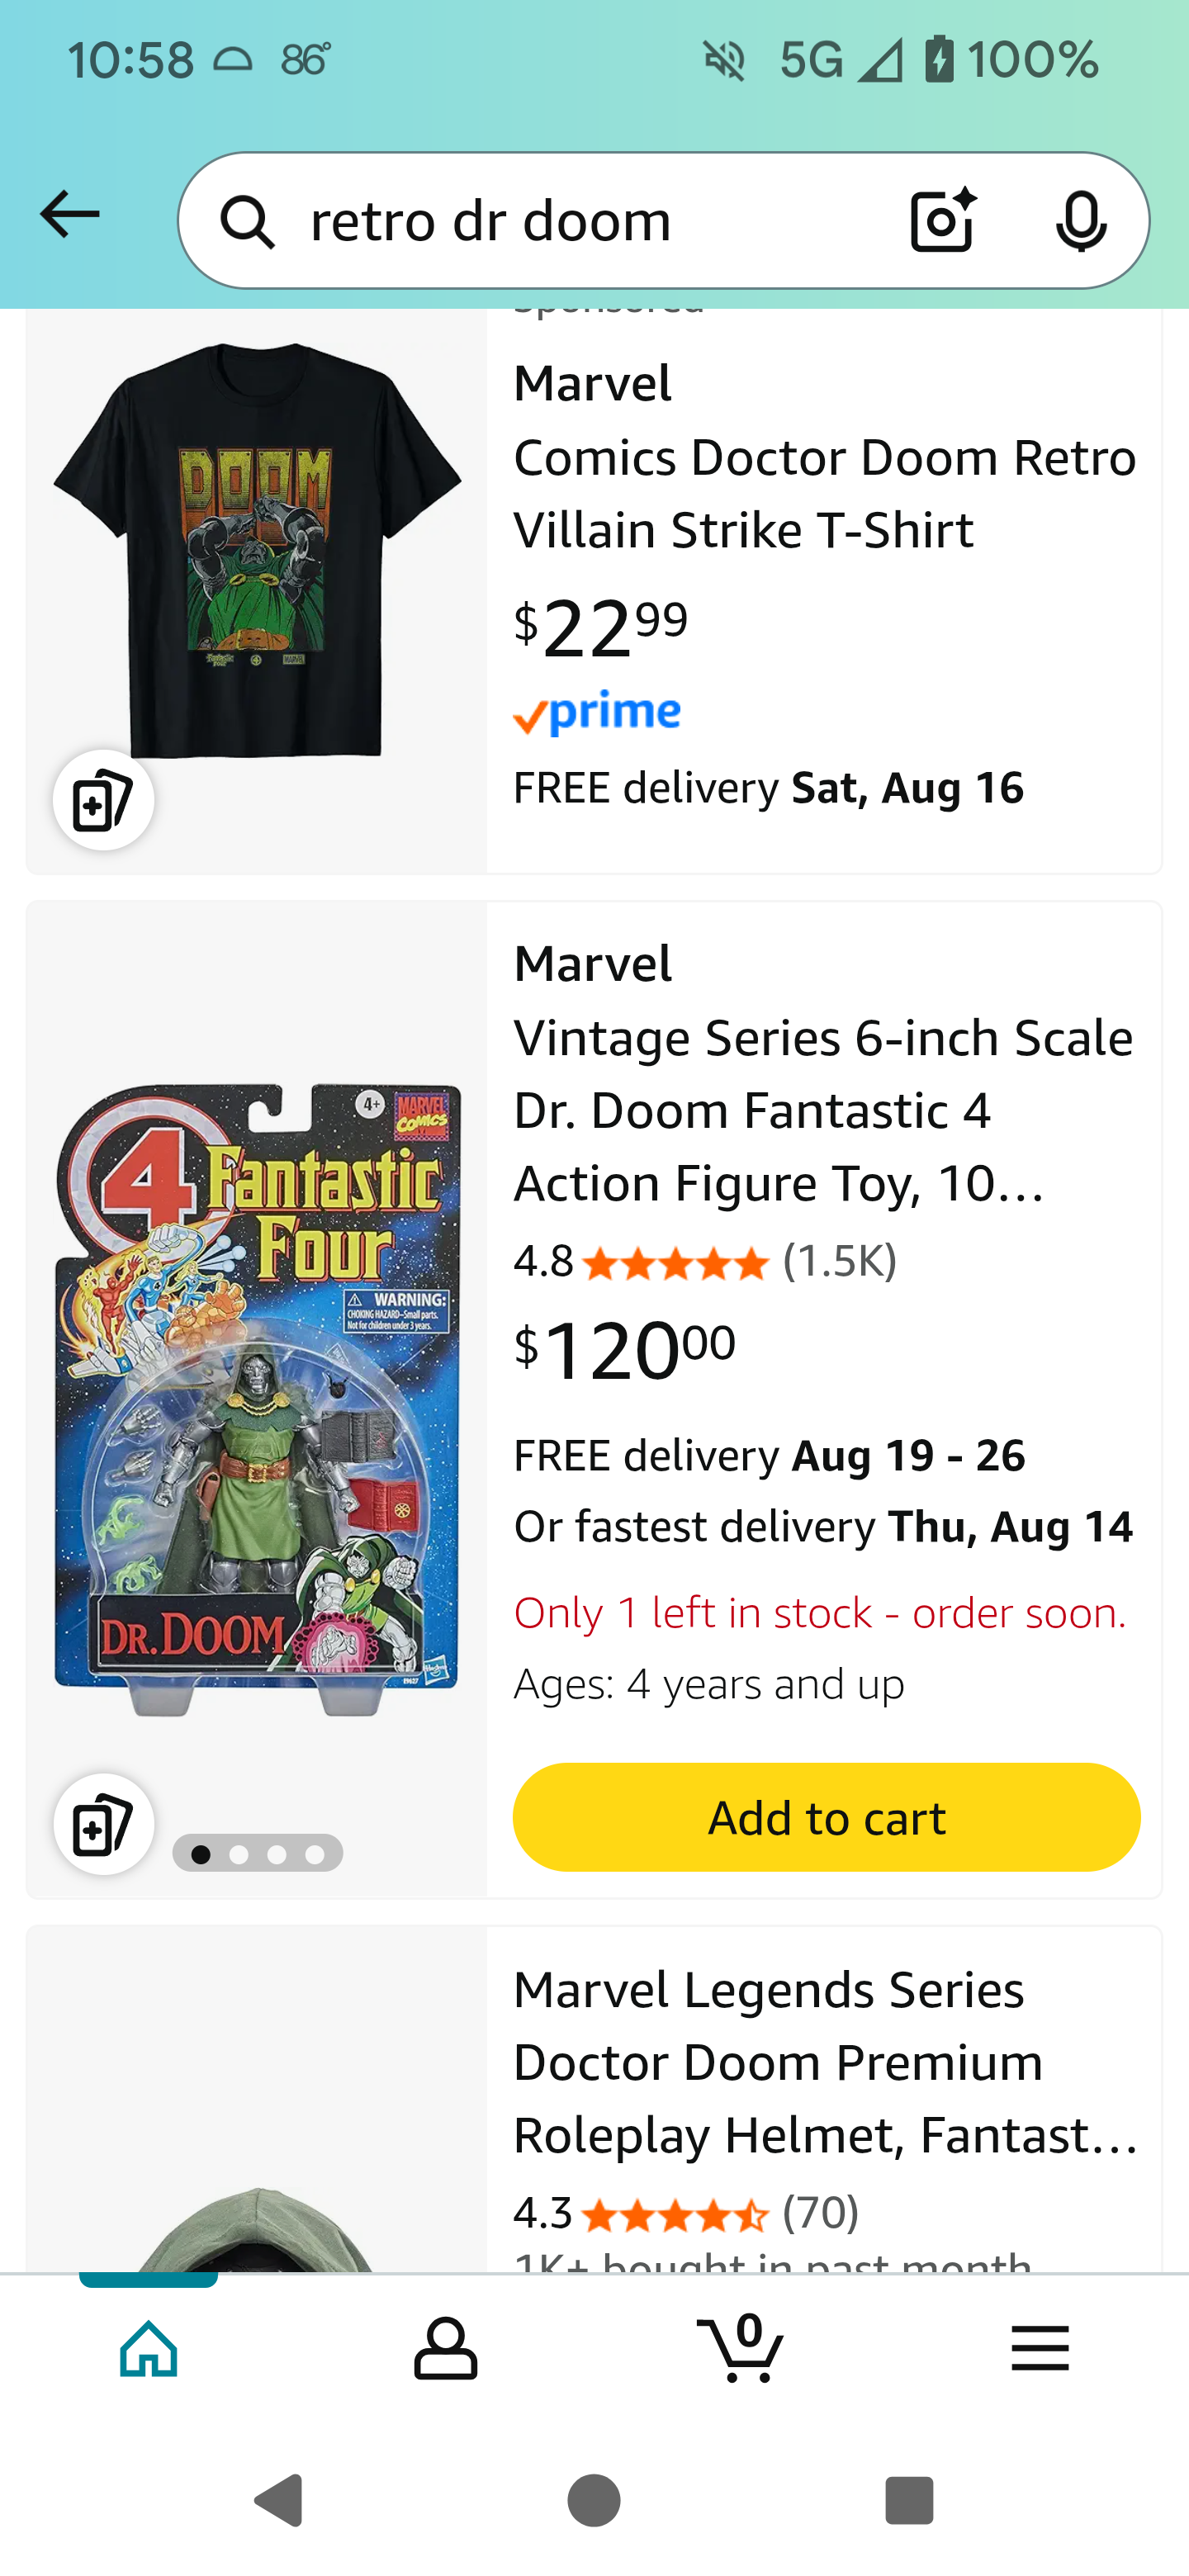
Task: View Fantastic Four Dr. Doom packaging image
Action: (257, 1400)
